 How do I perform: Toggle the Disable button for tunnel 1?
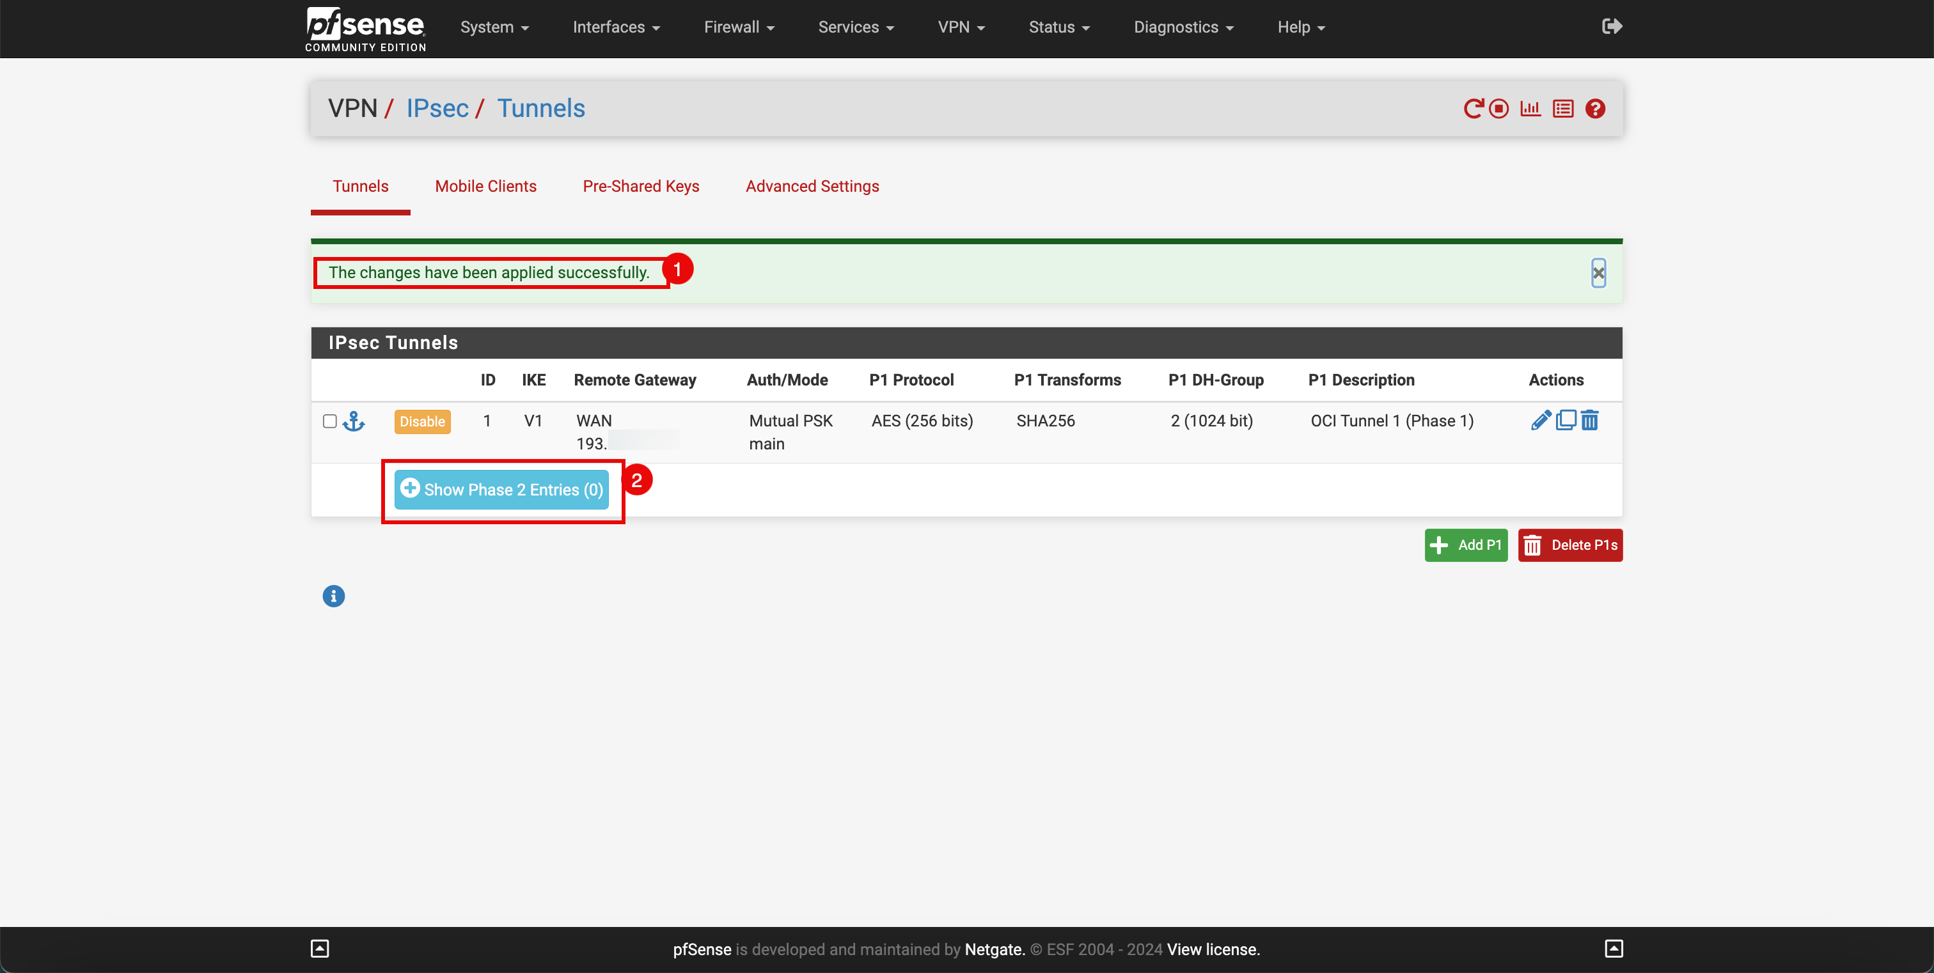click(421, 421)
